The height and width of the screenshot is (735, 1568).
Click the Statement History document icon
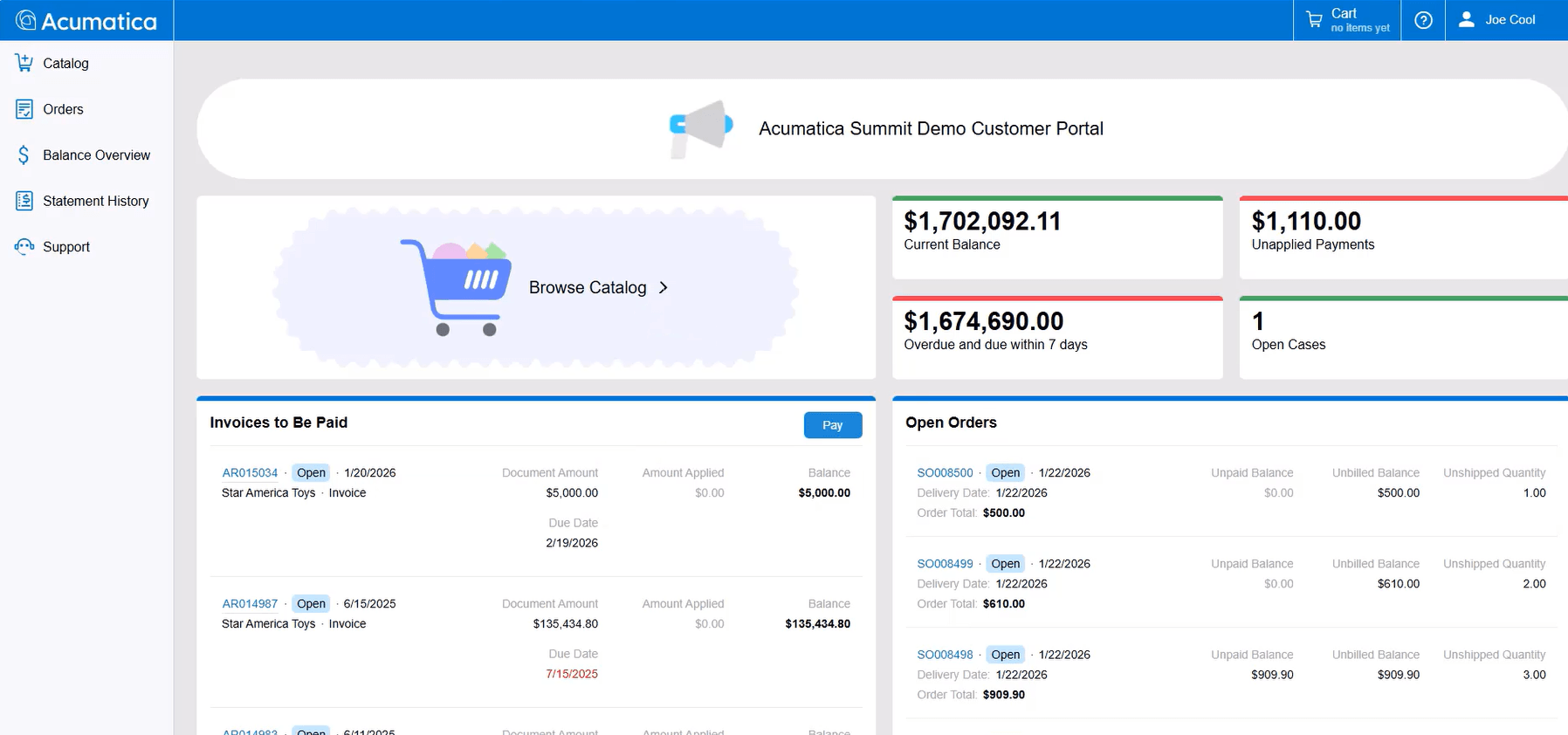[24, 201]
